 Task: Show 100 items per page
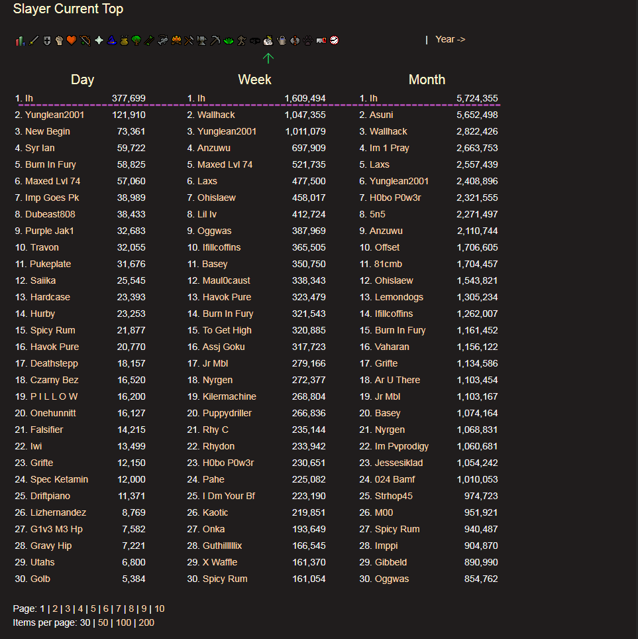[x=123, y=622]
